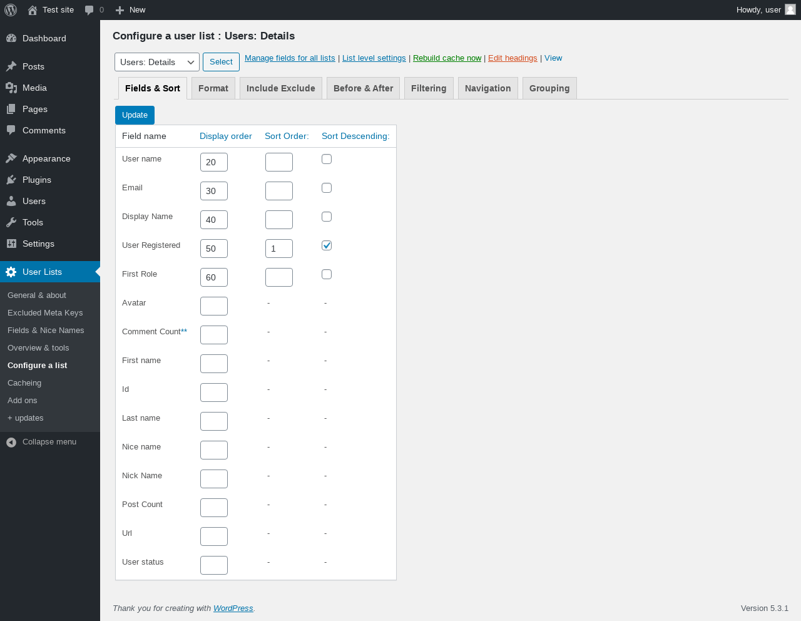Toggle Sort Descending for Email
801x621 pixels.
tap(327, 188)
